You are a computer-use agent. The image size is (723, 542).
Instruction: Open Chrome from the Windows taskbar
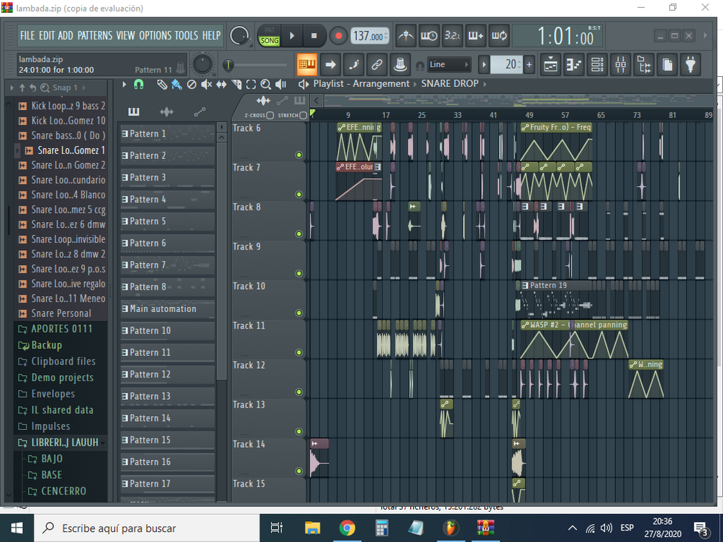coord(347,528)
